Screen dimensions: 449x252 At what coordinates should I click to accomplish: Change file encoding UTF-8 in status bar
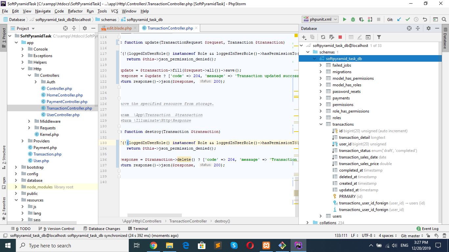tap(368, 236)
